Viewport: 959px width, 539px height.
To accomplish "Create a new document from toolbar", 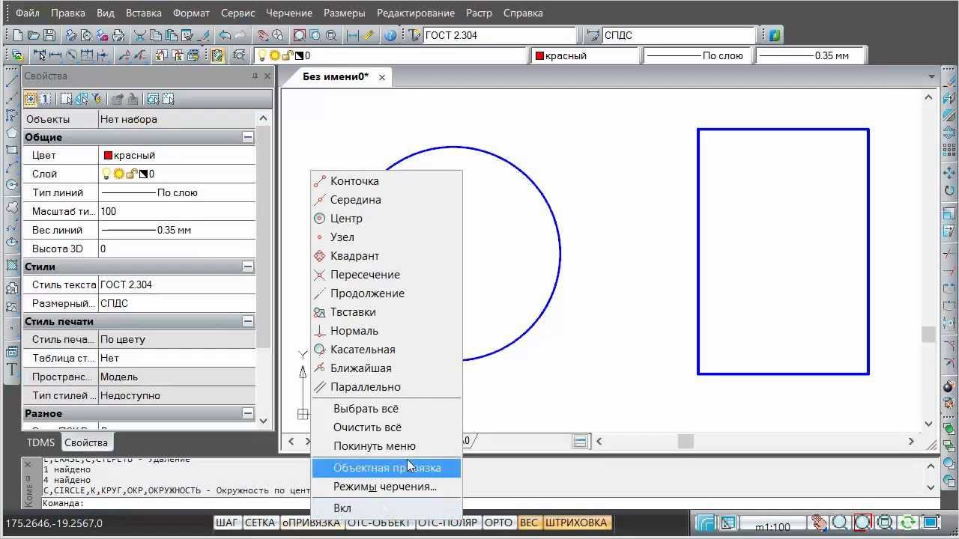I will [x=18, y=35].
